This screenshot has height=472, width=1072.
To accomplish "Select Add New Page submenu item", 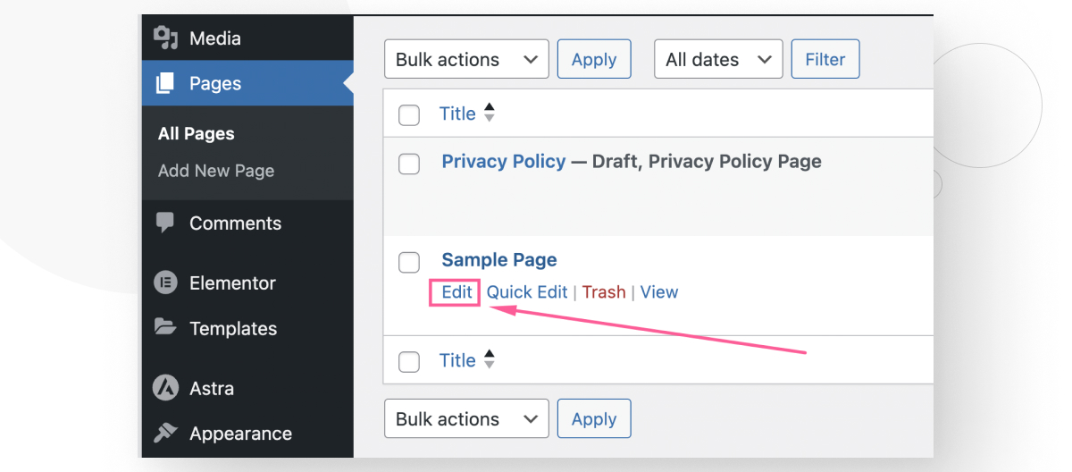I will point(216,171).
